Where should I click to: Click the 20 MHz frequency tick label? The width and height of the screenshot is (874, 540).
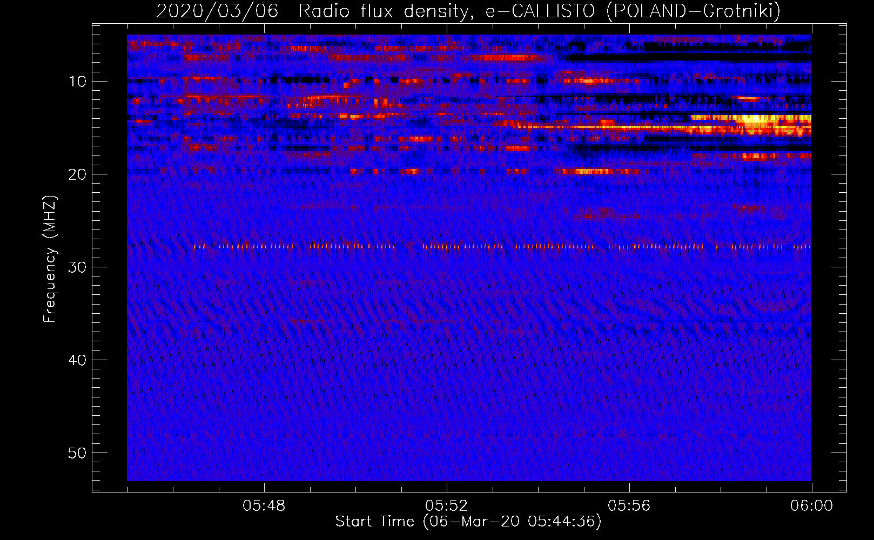point(78,174)
